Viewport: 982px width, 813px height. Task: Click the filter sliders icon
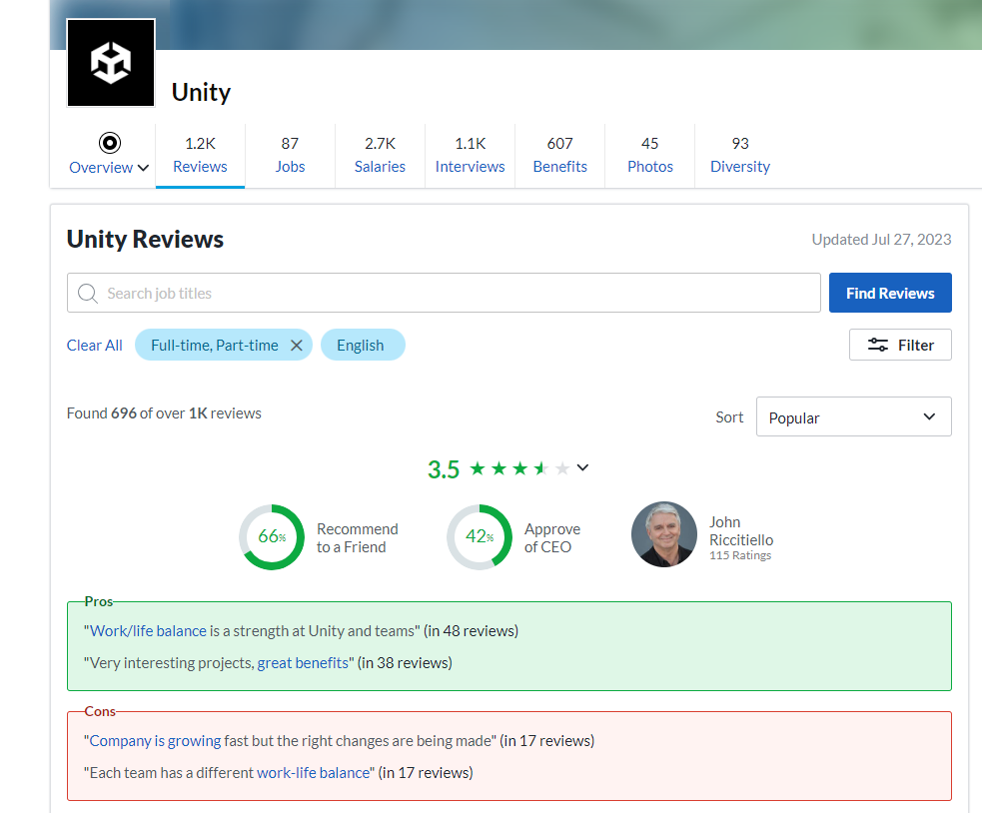tap(877, 345)
